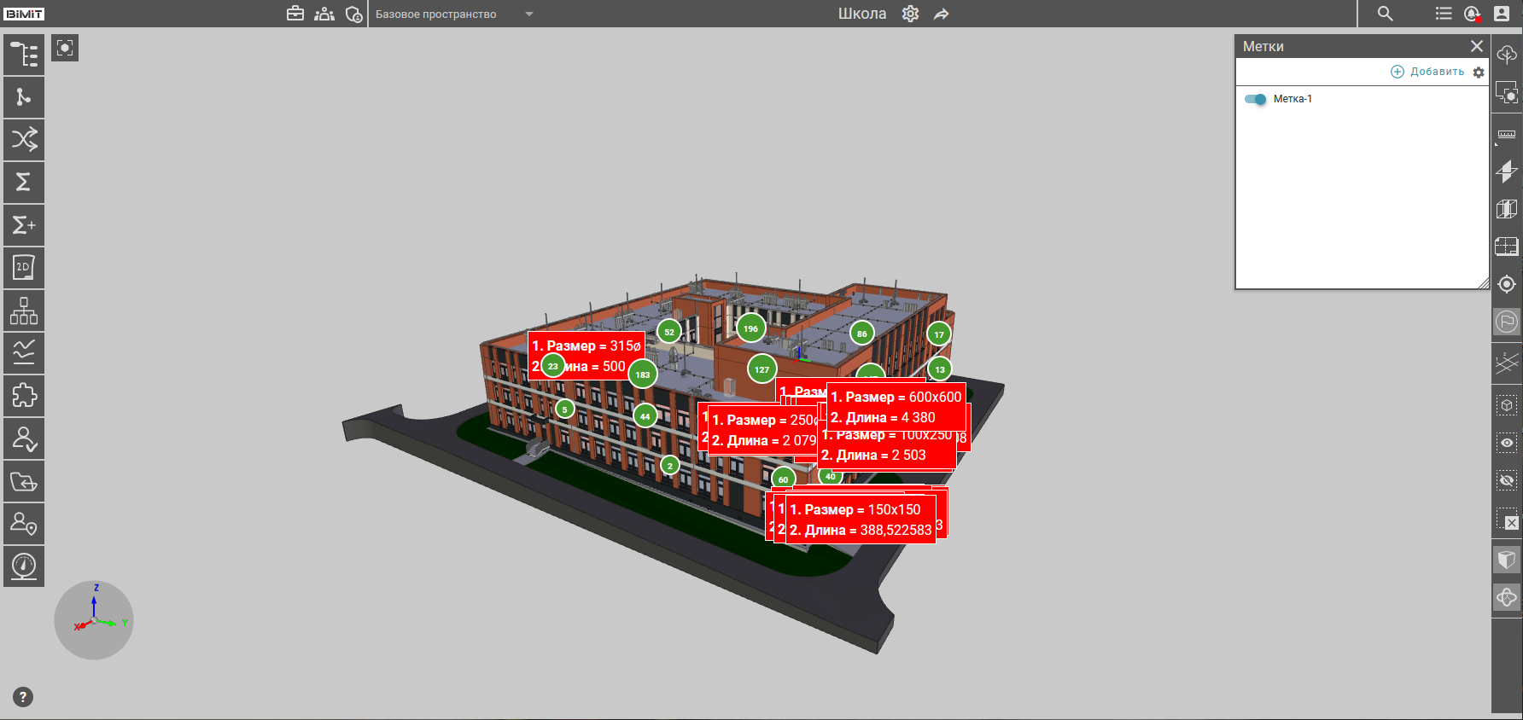
Task: Open the 2D drawings tool
Action: coord(24,268)
